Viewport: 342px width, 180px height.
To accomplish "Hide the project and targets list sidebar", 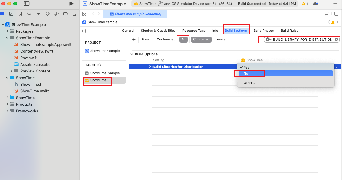I will pos(84,31).
